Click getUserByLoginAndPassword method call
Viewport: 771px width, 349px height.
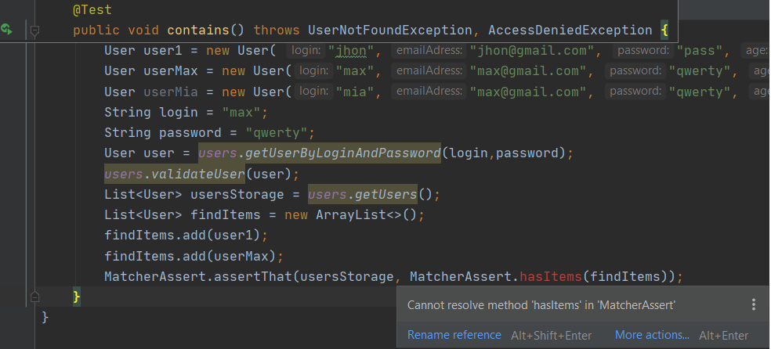click(x=343, y=153)
